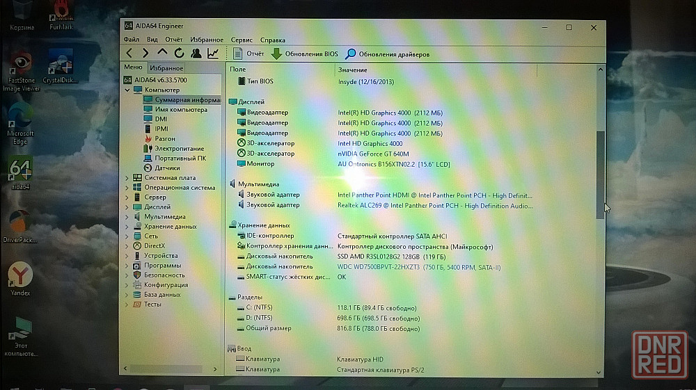Click the scroll-right arrow under tree pane
The image size is (696, 390).
215,368
